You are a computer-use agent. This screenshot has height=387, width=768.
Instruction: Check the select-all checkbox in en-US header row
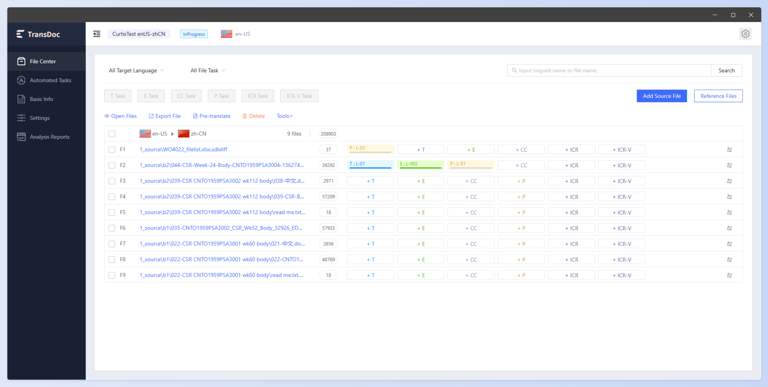tap(112, 134)
